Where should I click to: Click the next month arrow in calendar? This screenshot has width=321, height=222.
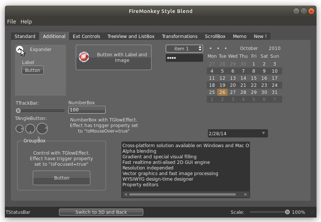pyautogui.click(x=226, y=48)
